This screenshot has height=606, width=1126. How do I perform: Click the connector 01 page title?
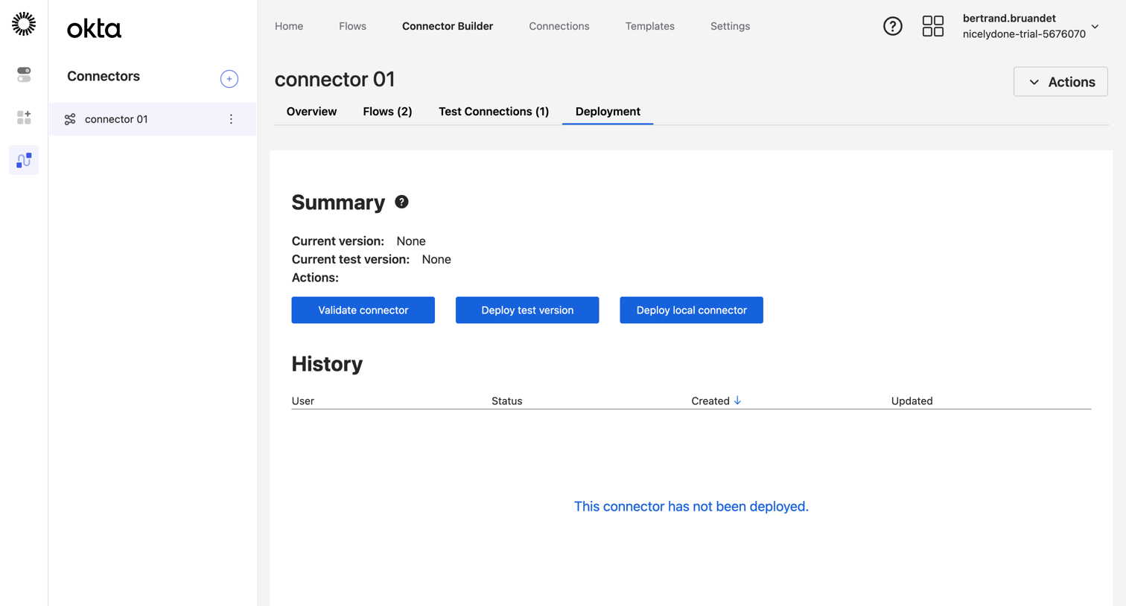pyautogui.click(x=334, y=79)
